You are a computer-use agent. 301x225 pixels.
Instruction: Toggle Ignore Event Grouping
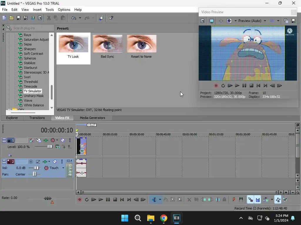(x=285, y=200)
